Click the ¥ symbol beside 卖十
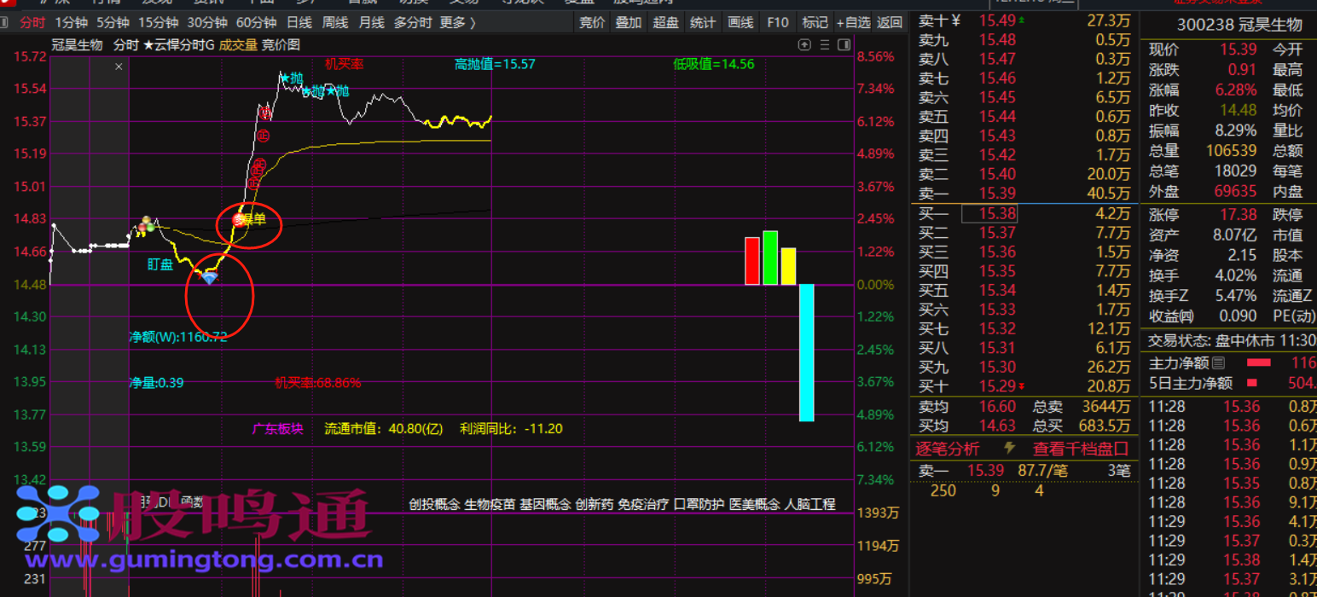Viewport: 1317px width, 597px height. 955,20
